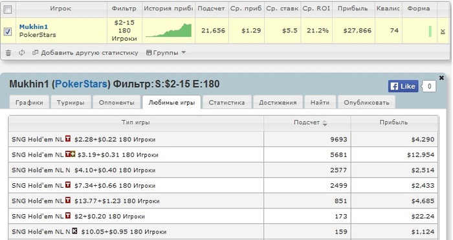The height and width of the screenshot is (240, 453).
Task: Close the player details panel
Action: (441, 77)
